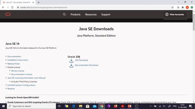Open the Documentation License link

tap(22, 74)
